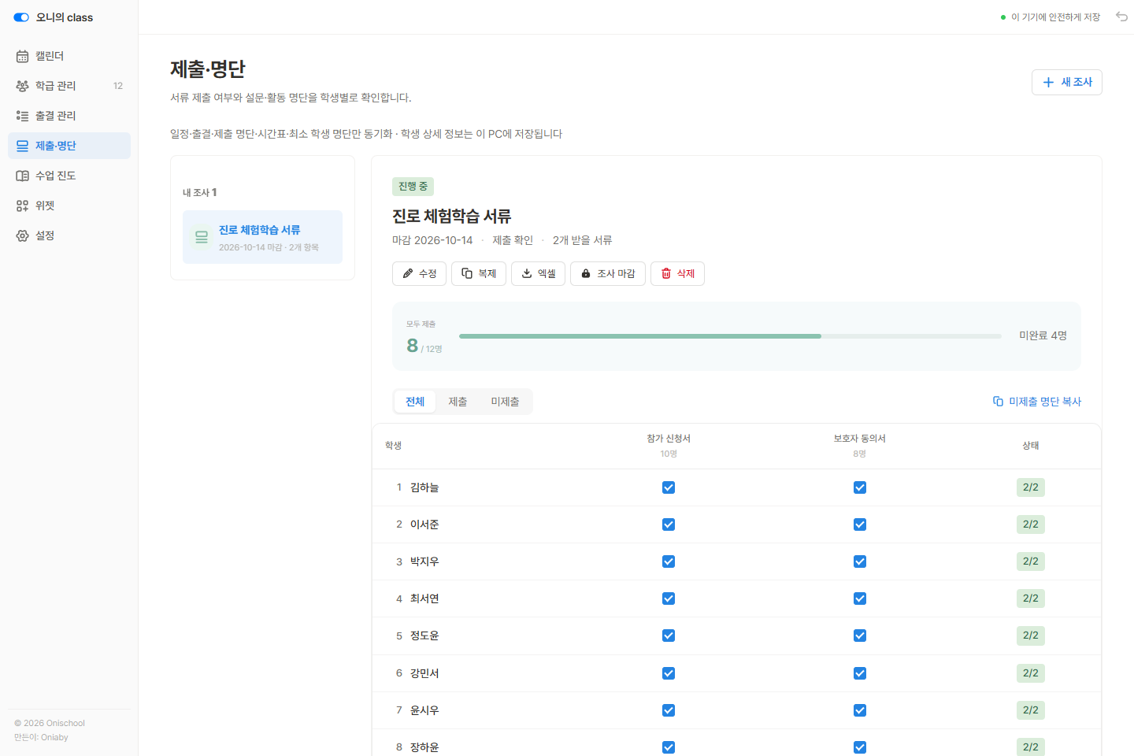Click the 8 / 12명 submission count

tap(424, 346)
